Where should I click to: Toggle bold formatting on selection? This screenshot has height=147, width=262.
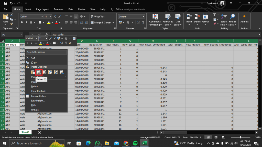click(x=22, y=22)
